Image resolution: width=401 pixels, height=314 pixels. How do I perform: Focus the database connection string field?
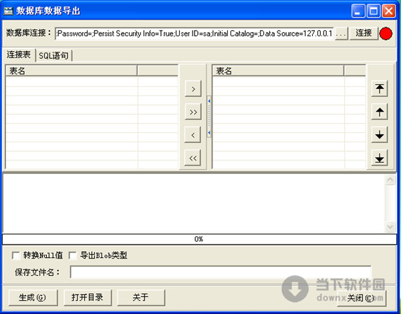(194, 33)
